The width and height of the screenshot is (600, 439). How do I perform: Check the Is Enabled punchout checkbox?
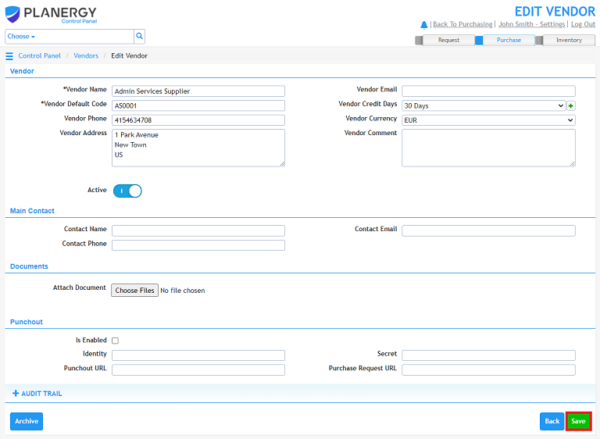[x=115, y=341]
